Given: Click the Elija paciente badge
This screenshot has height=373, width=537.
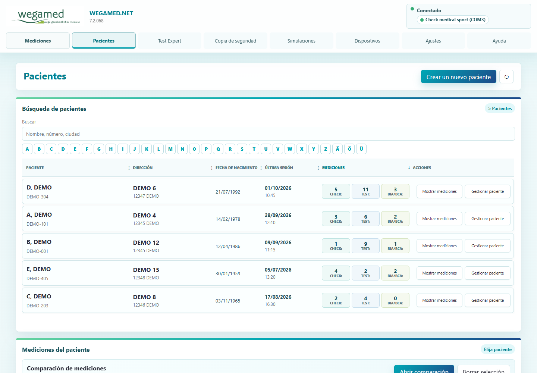Looking at the screenshot, I should pyautogui.click(x=497, y=350).
